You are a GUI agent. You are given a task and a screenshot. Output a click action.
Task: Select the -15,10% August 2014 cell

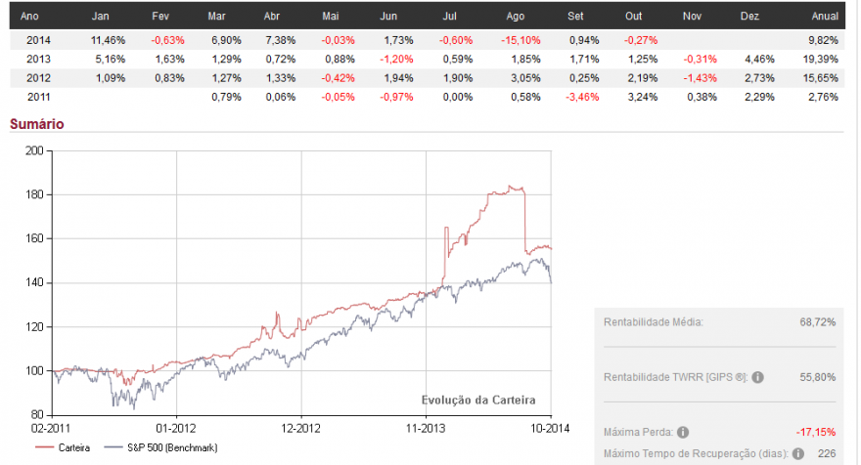(x=521, y=40)
